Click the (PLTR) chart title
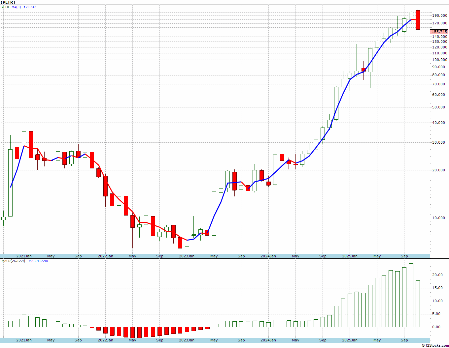 (8, 2)
